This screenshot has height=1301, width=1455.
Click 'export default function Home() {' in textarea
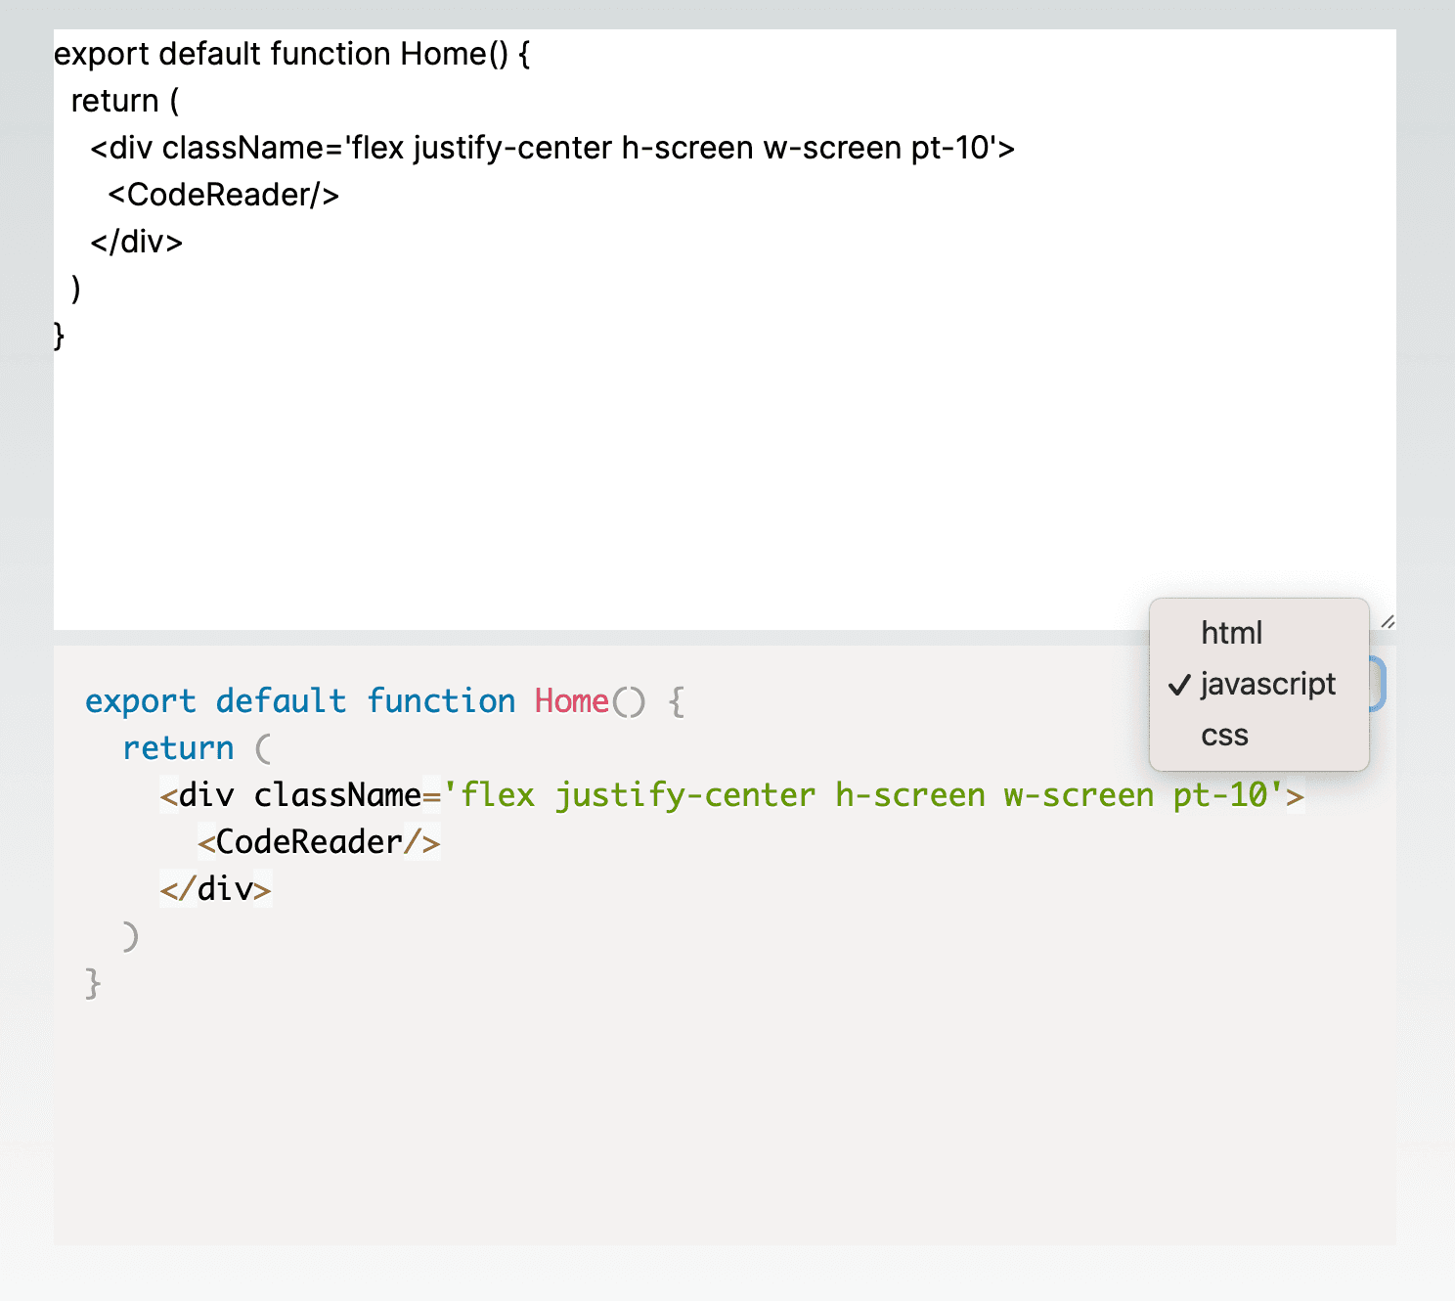292,54
